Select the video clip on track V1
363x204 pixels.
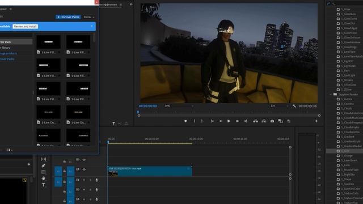click(x=150, y=171)
